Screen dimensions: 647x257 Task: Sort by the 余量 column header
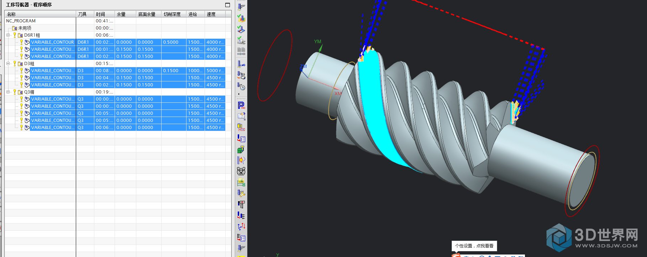(x=125, y=14)
